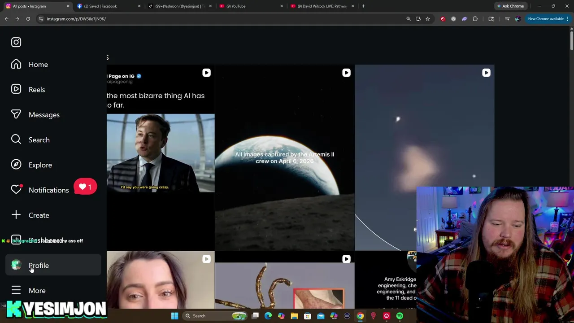Click the red heart notification badge

pos(85,187)
